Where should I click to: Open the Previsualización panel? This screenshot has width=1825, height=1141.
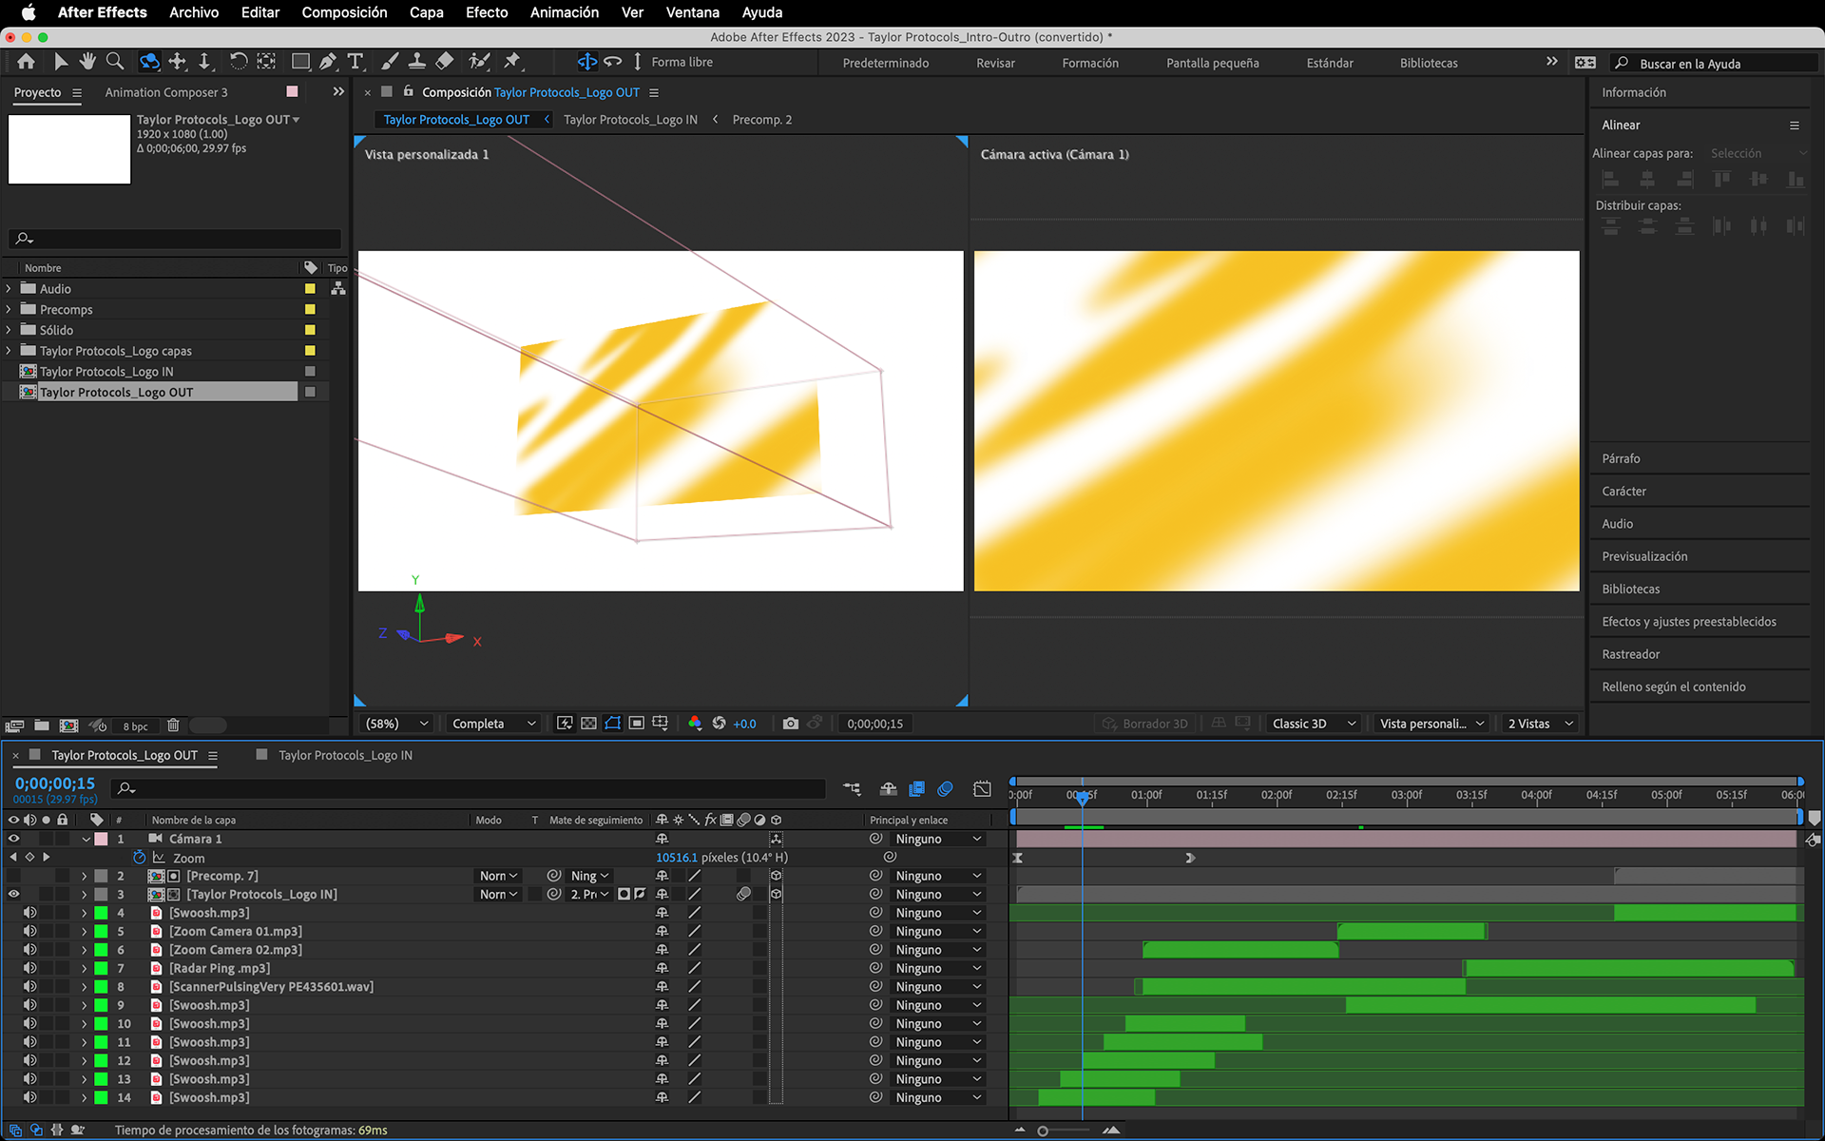(x=1644, y=556)
